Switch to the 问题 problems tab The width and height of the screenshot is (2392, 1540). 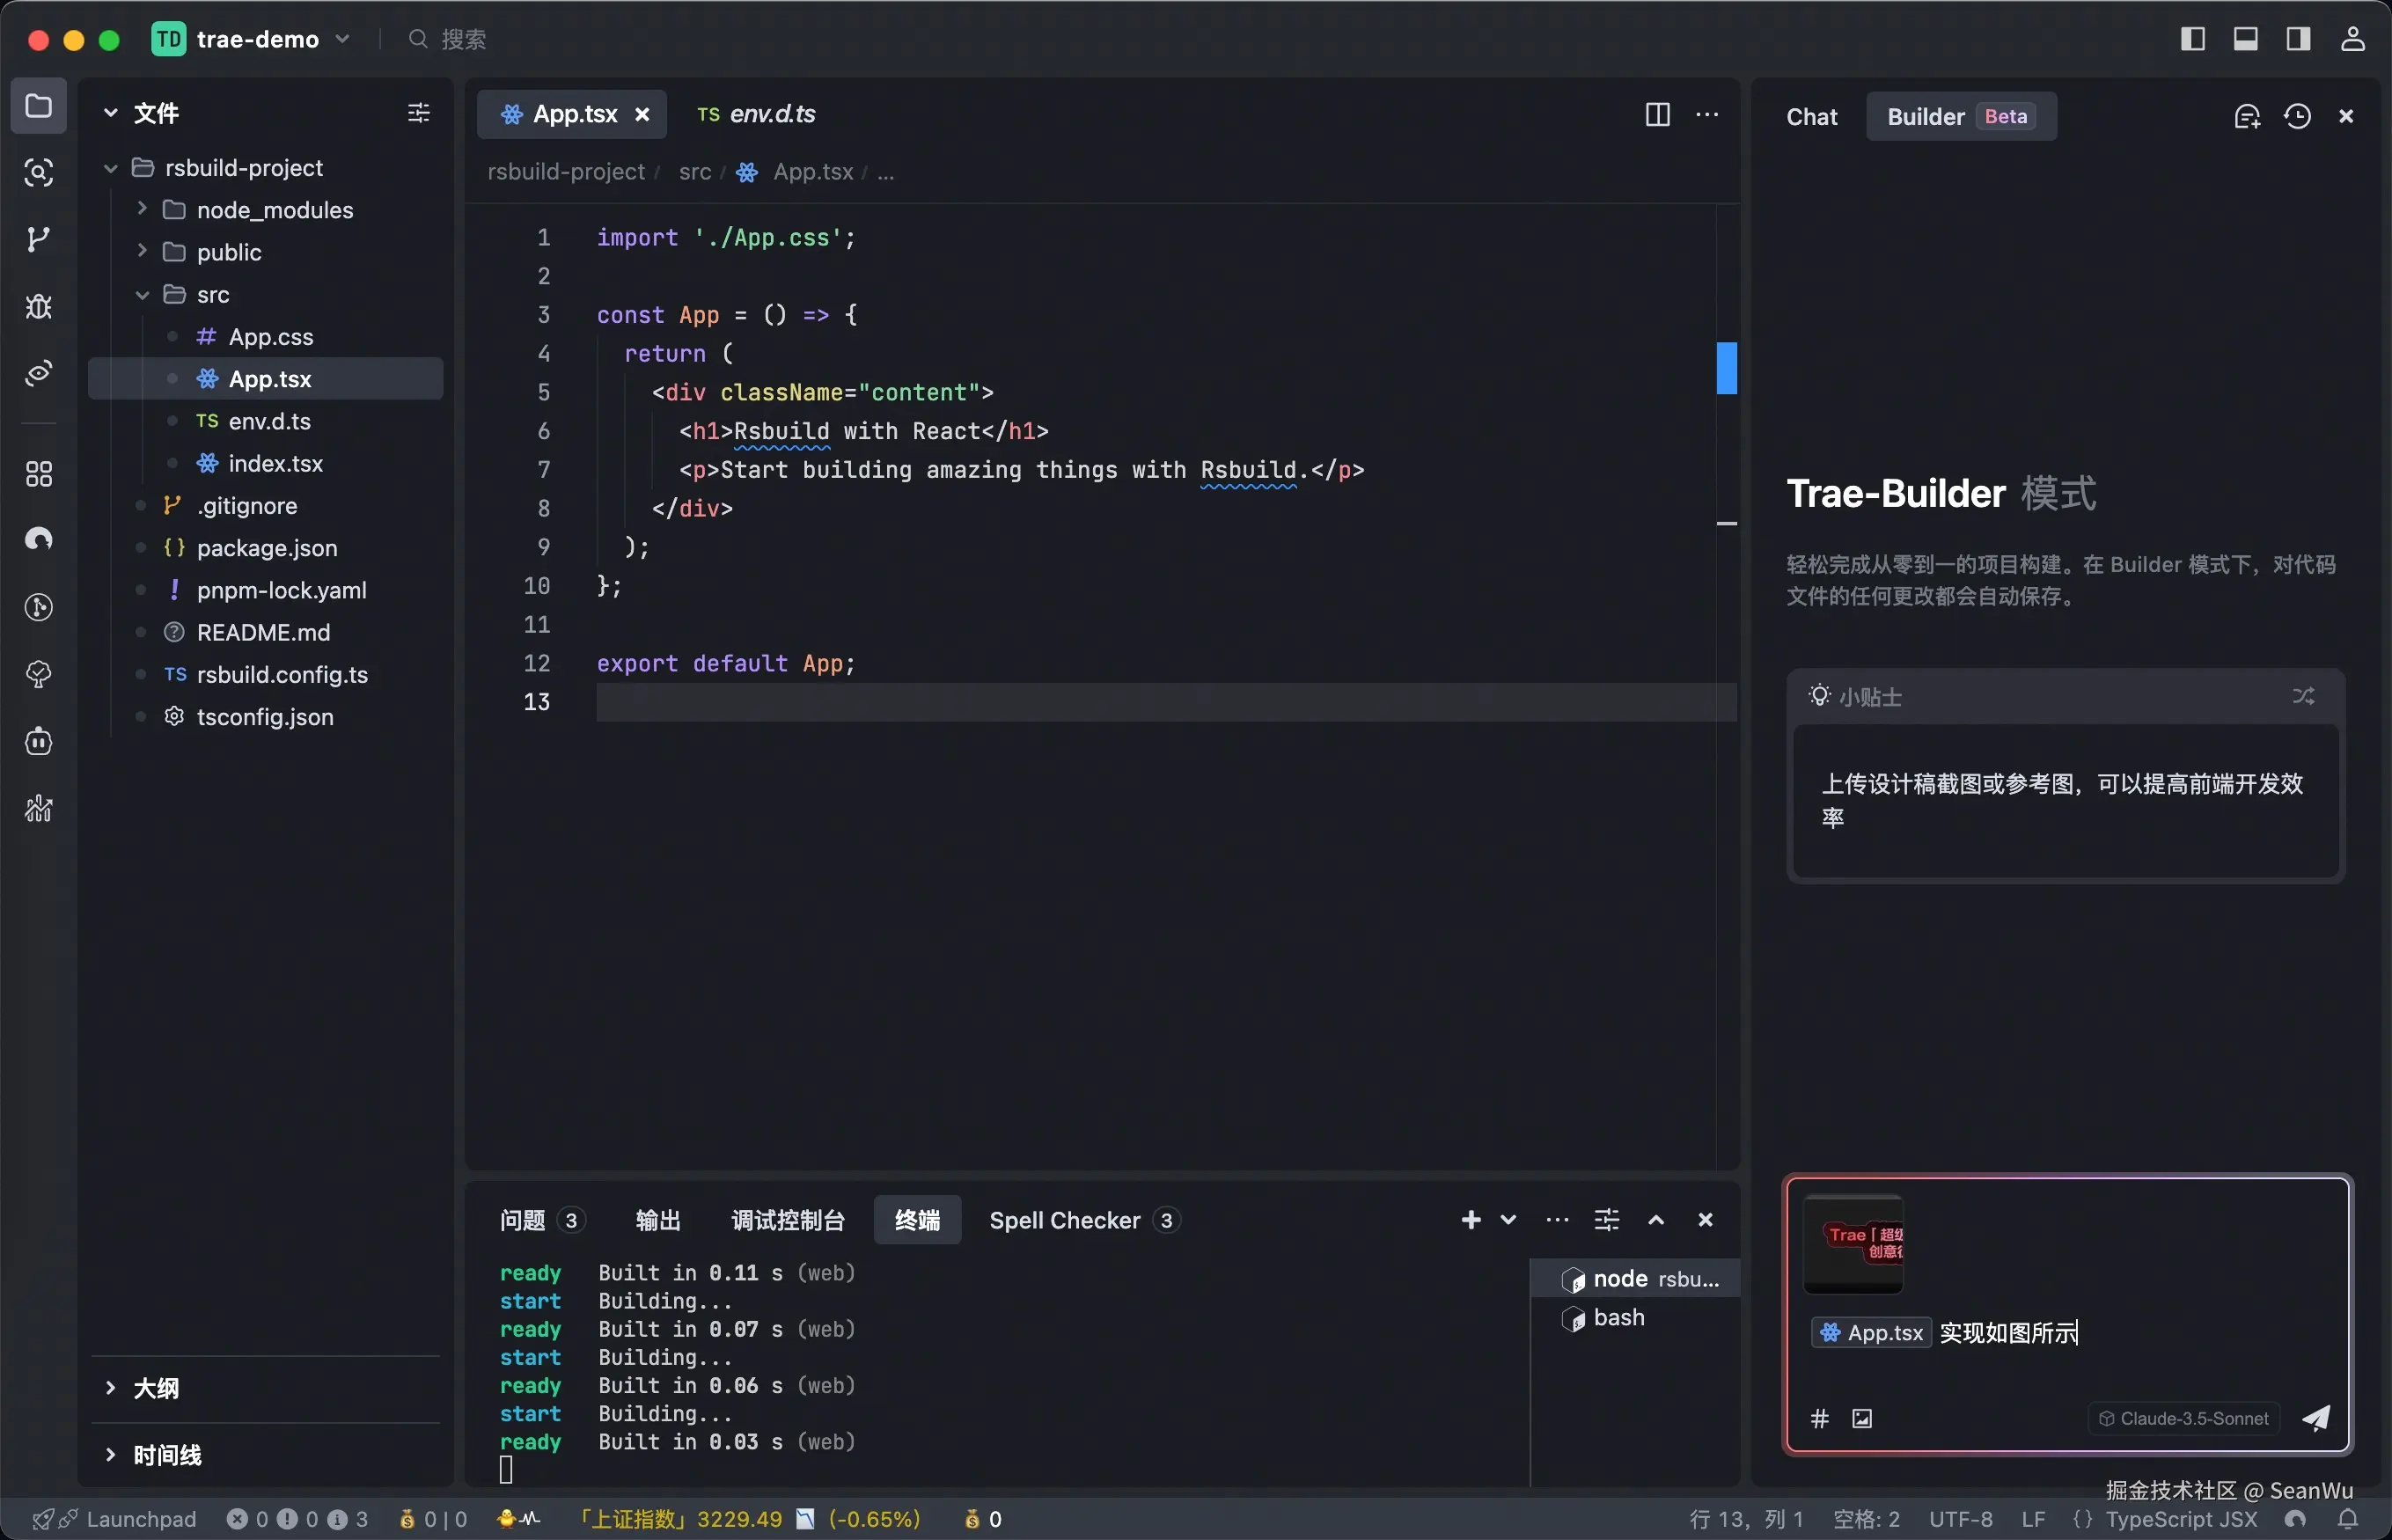522,1220
